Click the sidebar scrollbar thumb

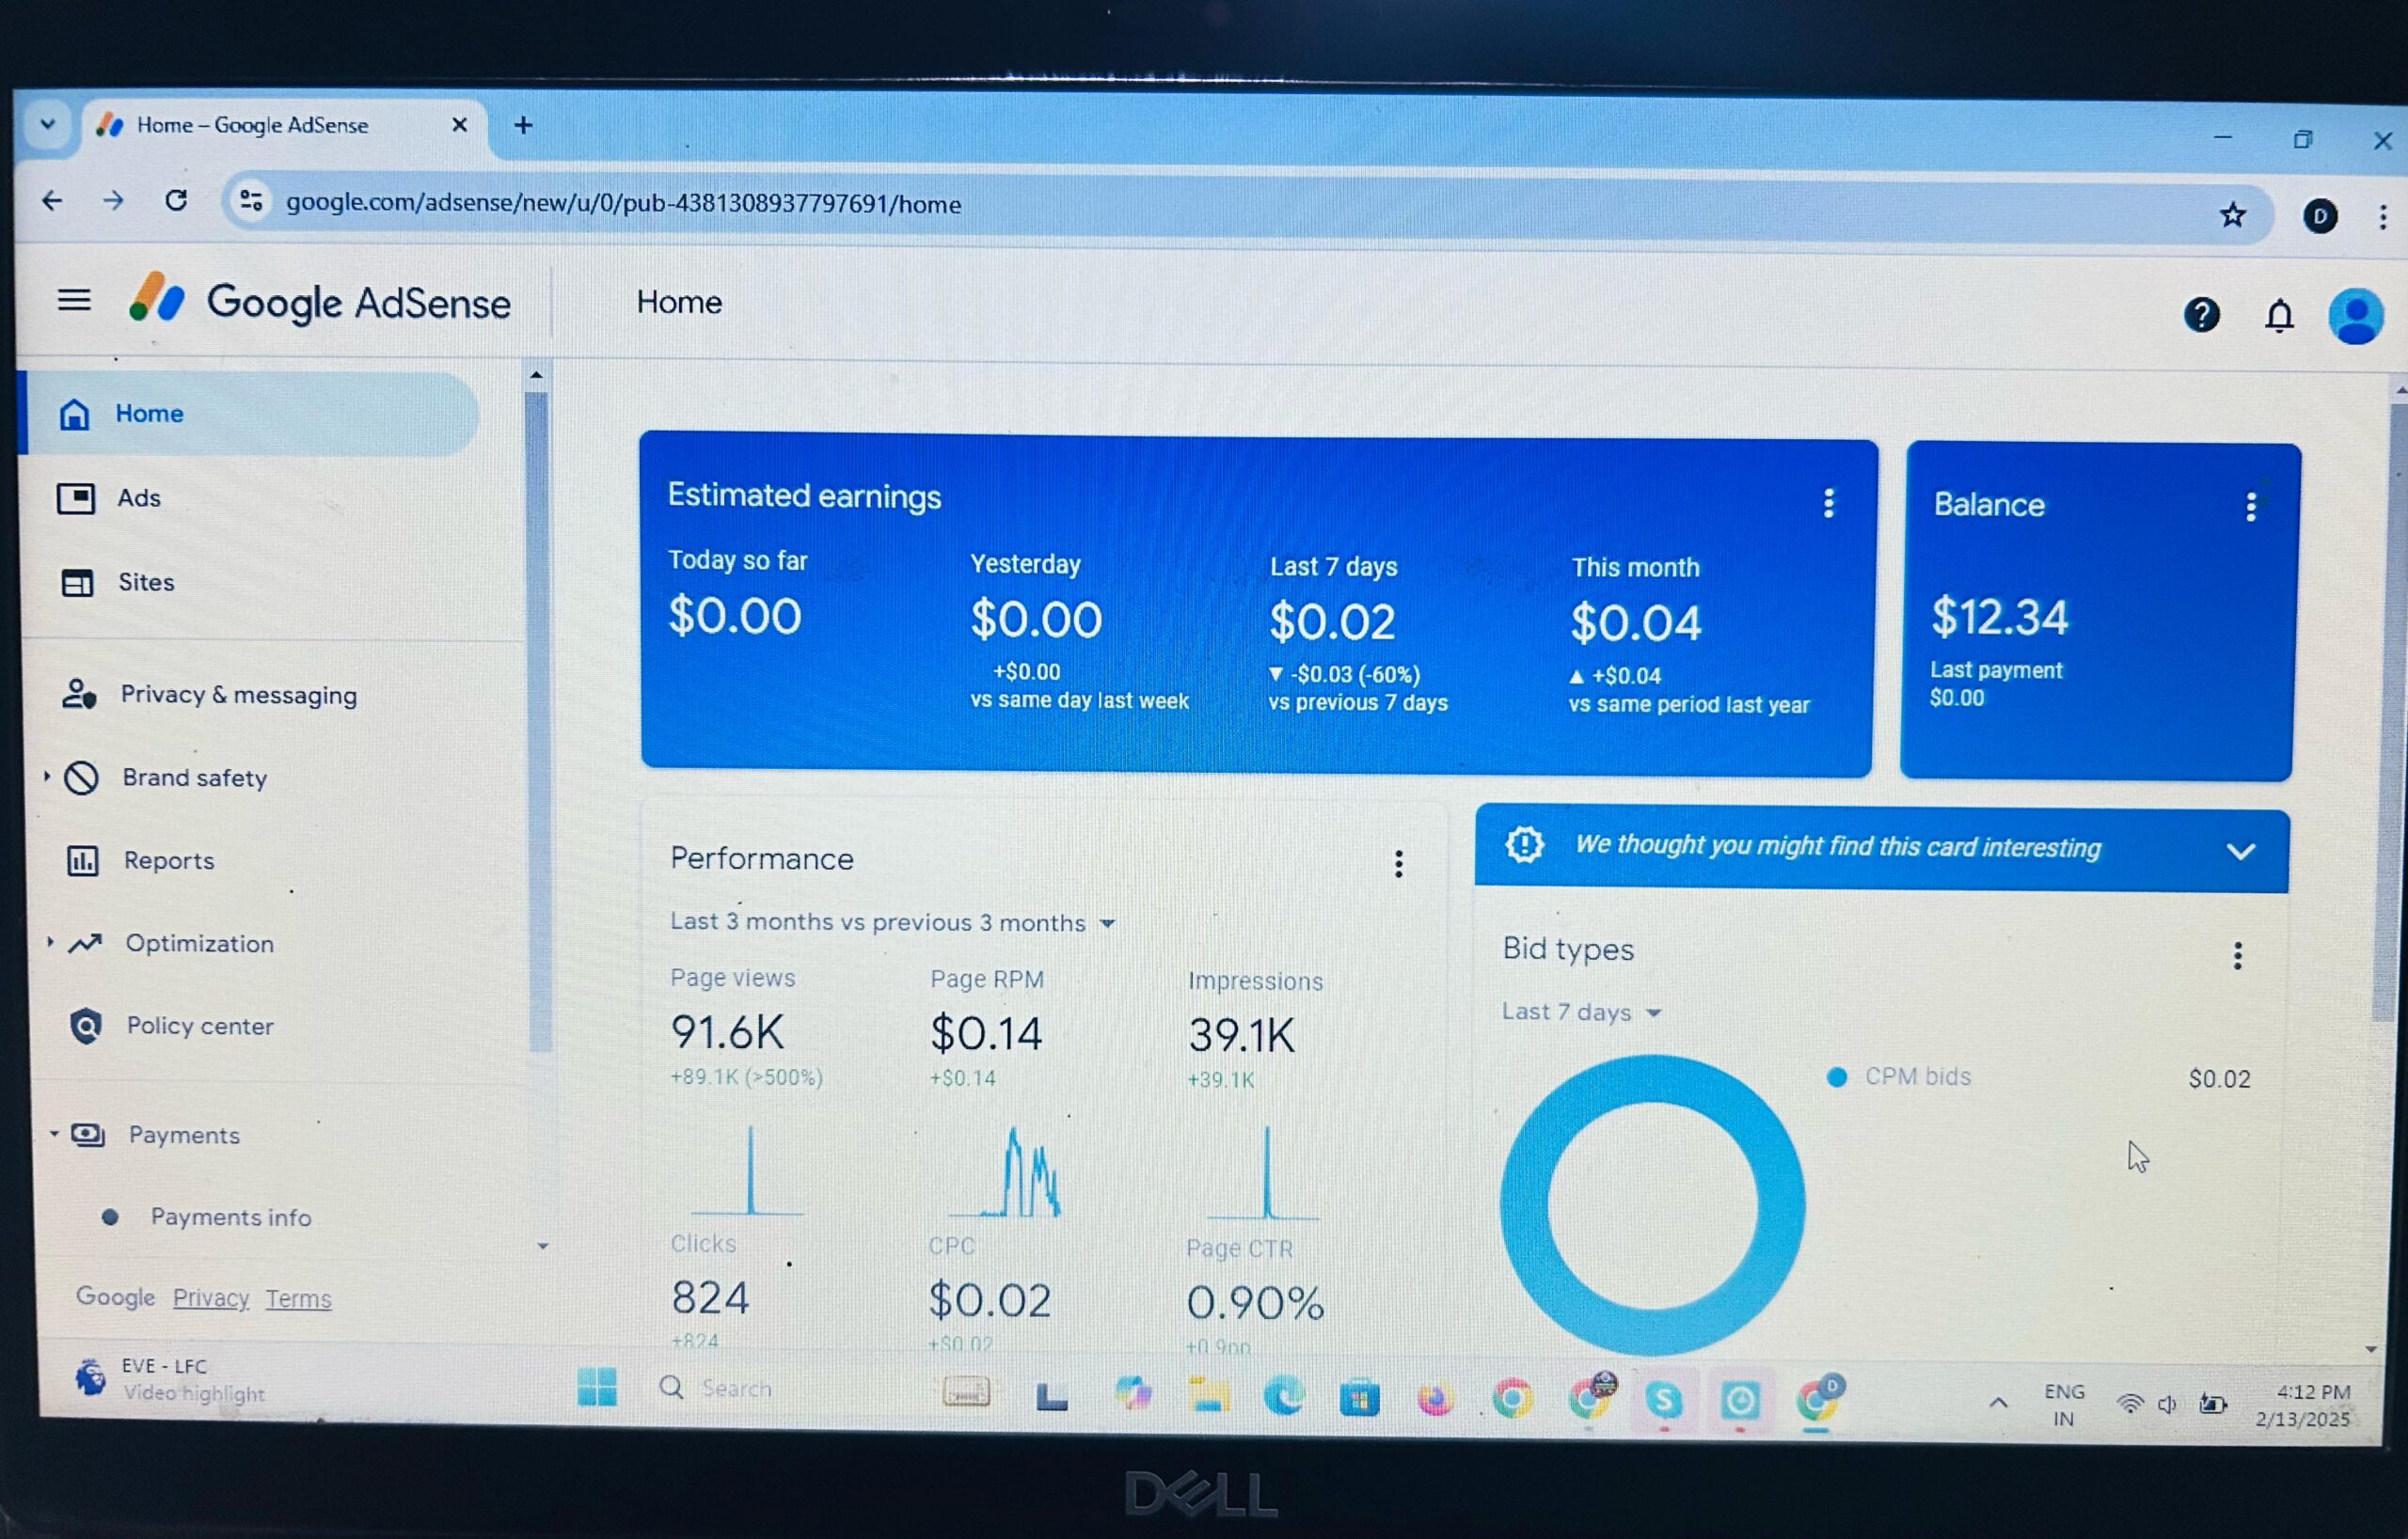[537, 719]
